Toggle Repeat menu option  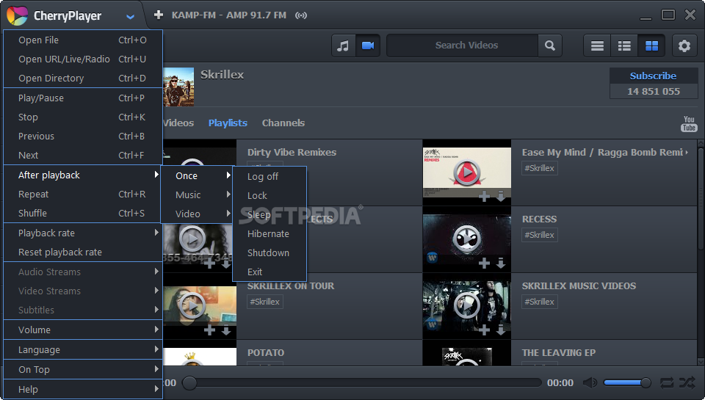(x=83, y=194)
